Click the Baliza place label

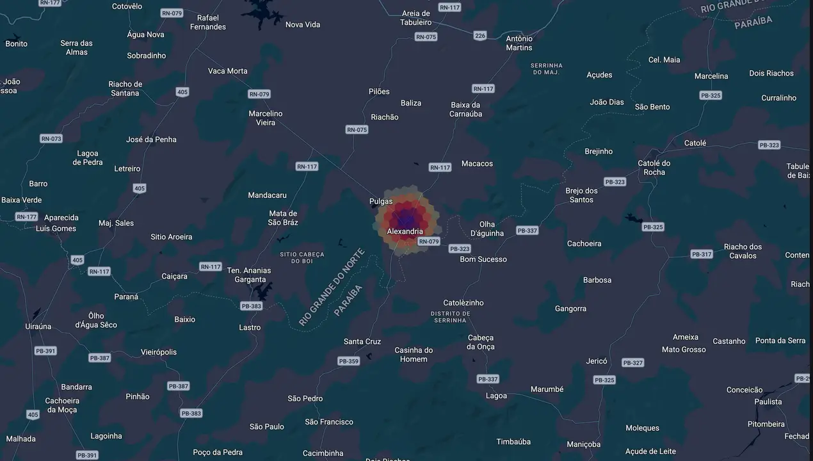point(411,103)
